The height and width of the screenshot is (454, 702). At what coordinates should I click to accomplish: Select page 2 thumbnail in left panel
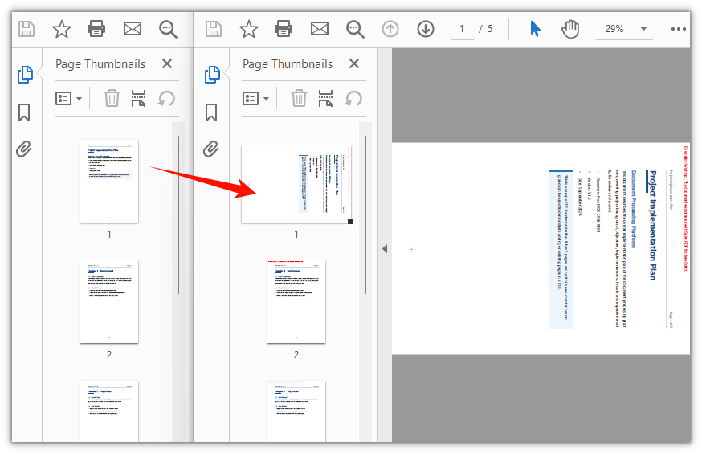point(109,302)
